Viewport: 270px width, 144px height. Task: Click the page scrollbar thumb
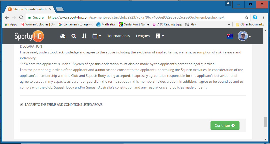point(265,122)
